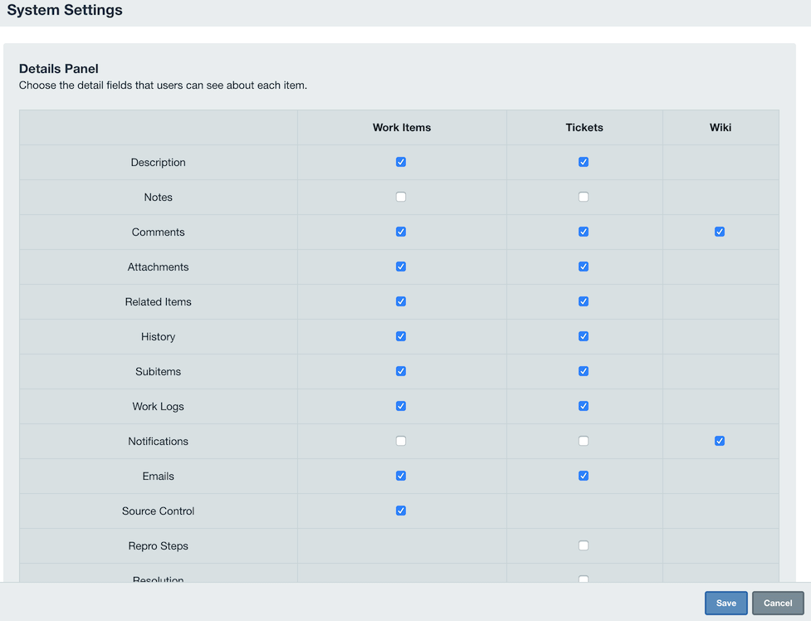811x621 pixels.
Task: Enable Notifications for Work Items
Action: point(401,441)
